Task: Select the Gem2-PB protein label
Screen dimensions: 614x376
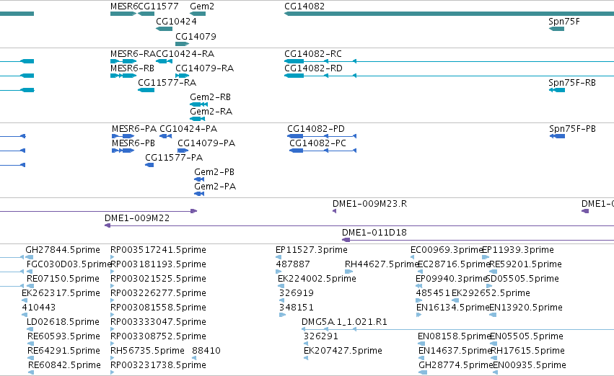Action: pos(214,172)
